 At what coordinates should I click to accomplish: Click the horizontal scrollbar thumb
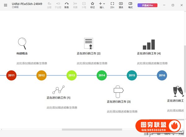91,130
